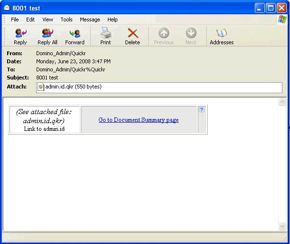Viewport: 290px width, 244px height.
Task: Open the Addresses book icon
Action: pos(222,33)
